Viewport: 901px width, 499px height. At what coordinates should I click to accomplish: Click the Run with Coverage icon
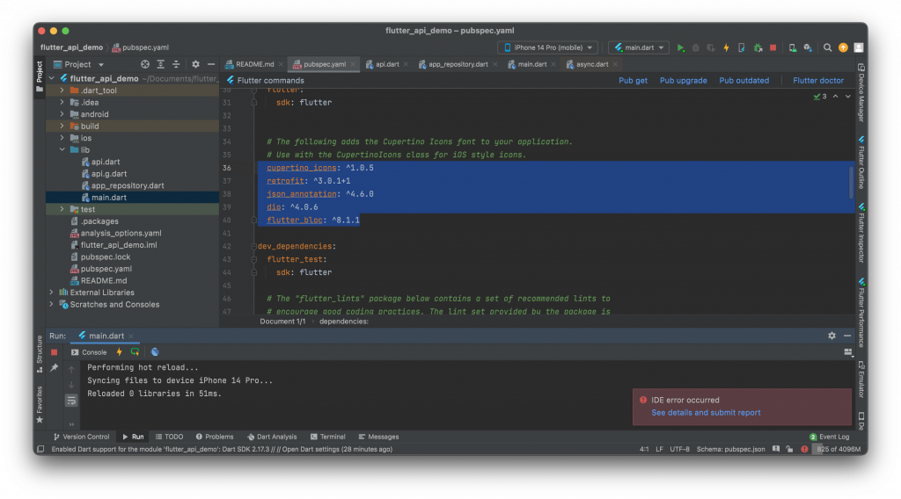pos(711,47)
